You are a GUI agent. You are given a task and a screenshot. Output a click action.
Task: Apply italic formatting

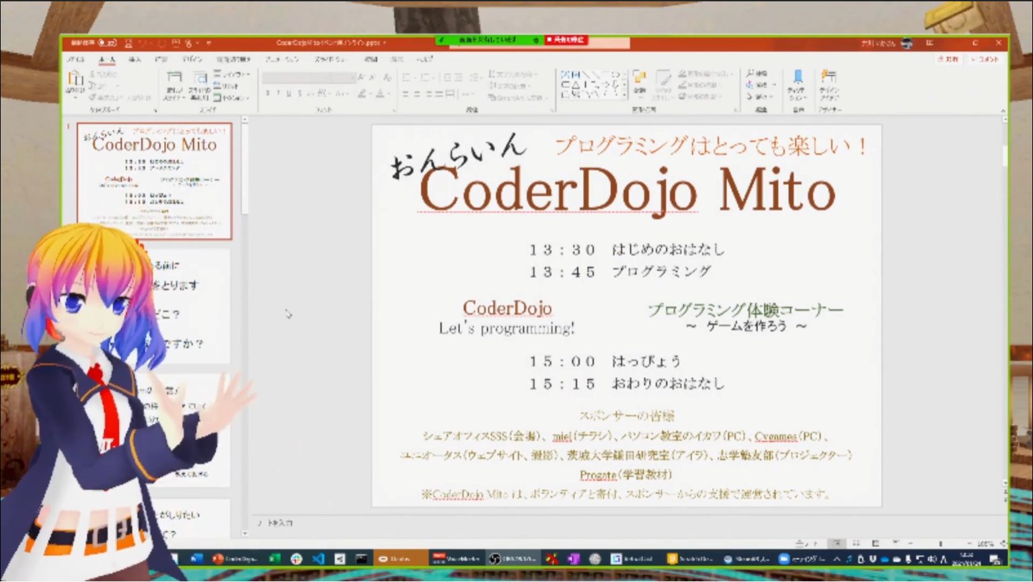click(278, 93)
